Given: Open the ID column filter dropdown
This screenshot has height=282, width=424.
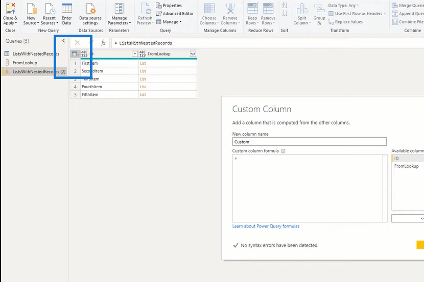Looking at the screenshot, I should click(135, 54).
